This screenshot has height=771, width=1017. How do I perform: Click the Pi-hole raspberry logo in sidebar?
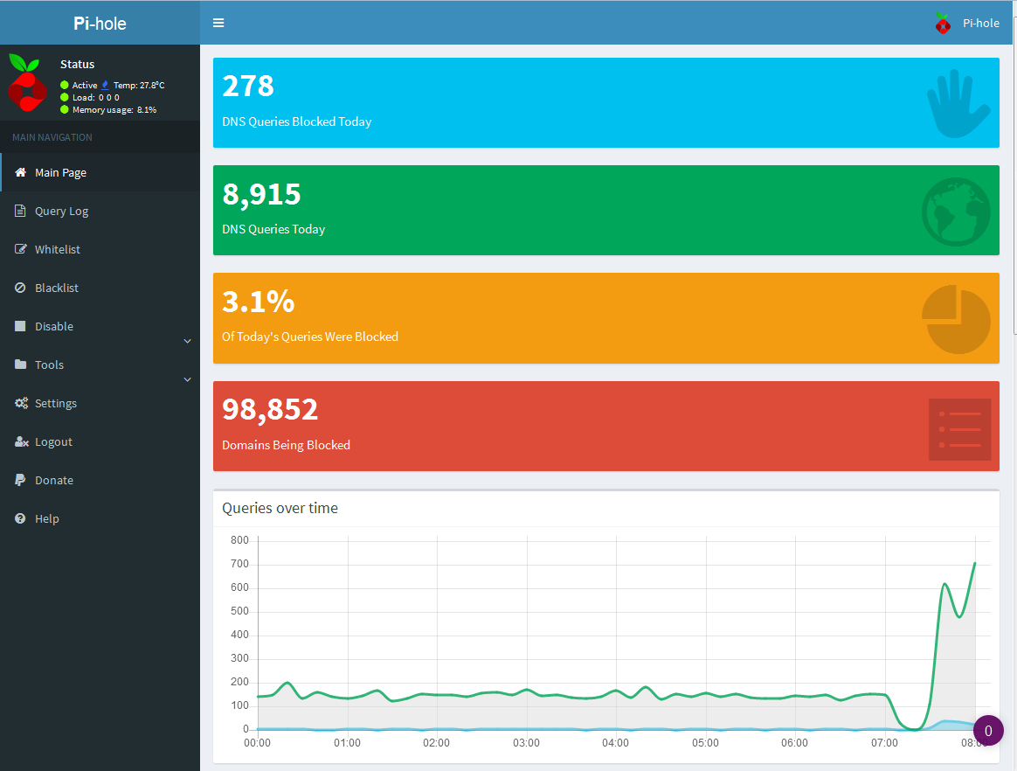(x=27, y=83)
